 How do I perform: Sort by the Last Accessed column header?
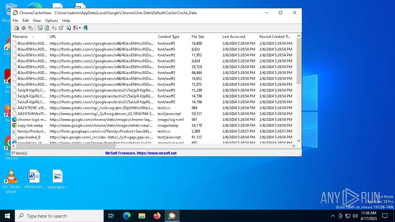pyautogui.click(x=239, y=36)
